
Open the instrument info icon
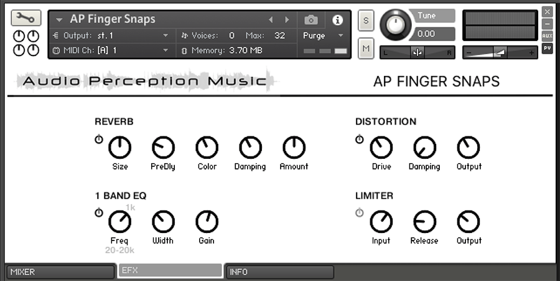tap(337, 20)
